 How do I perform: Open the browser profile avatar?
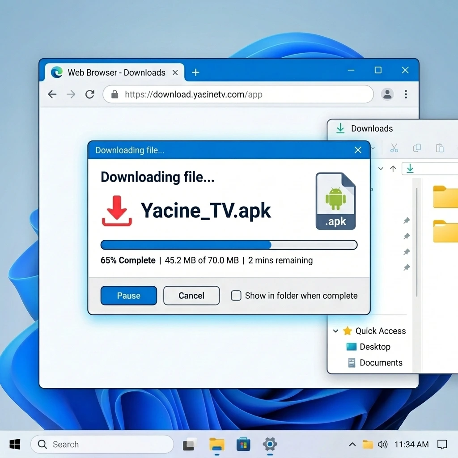387,94
